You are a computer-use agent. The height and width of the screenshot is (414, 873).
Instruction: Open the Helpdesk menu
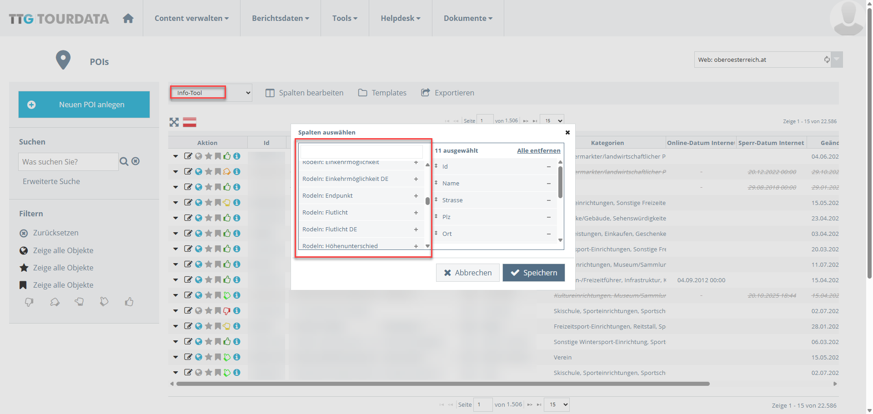[401, 18]
